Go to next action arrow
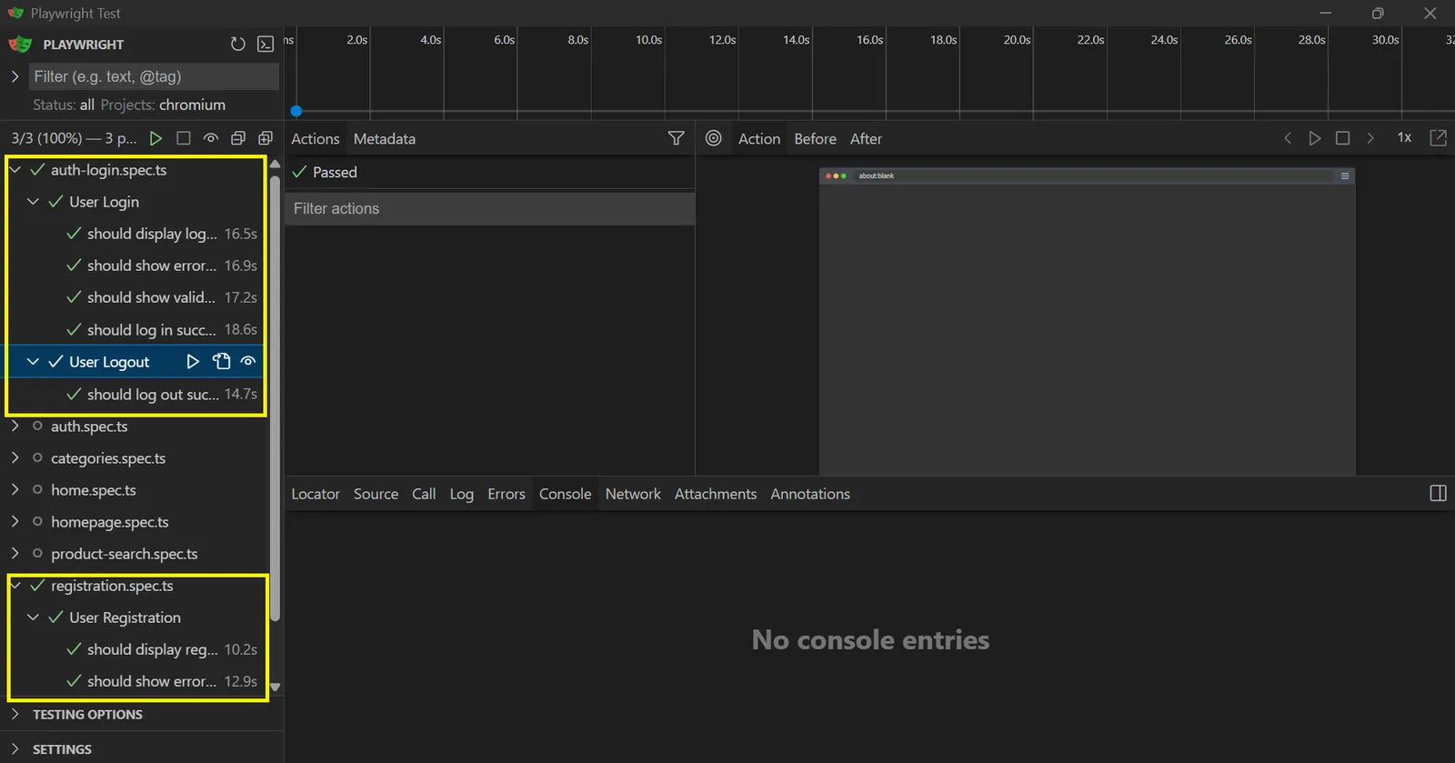The image size is (1455, 763). click(x=1370, y=138)
